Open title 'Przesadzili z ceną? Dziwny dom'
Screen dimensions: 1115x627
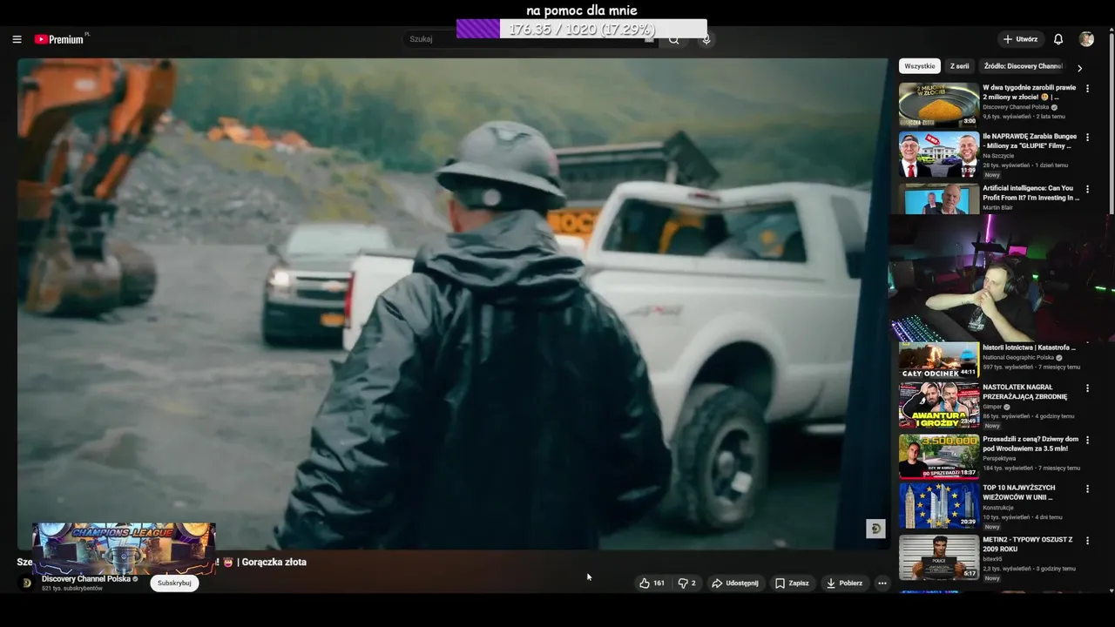[1031, 444]
